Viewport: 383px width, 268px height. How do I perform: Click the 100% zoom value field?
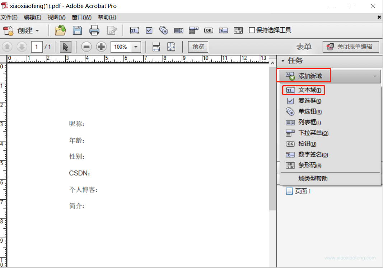point(121,47)
